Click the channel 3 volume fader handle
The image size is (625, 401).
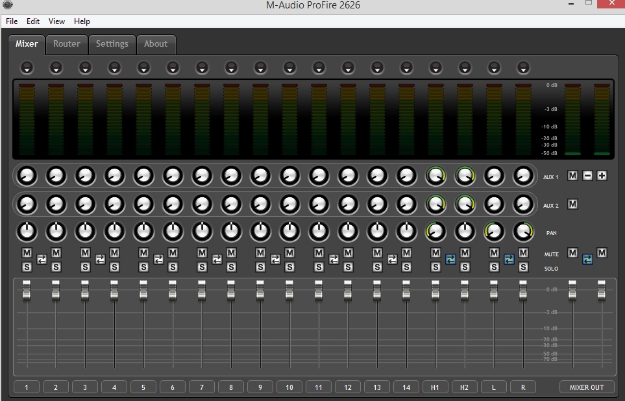click(85, 290)
